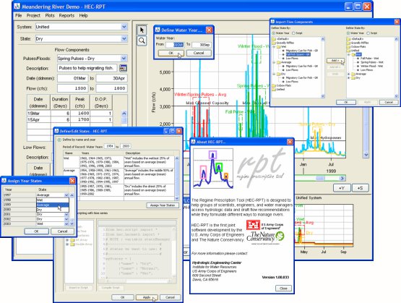Click the Flow field showing 1500
The image size is (401, 303).
(73, 88)
